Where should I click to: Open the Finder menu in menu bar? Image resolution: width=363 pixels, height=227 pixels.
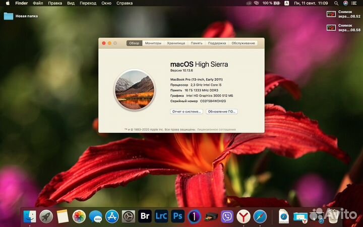coord(22,3)
